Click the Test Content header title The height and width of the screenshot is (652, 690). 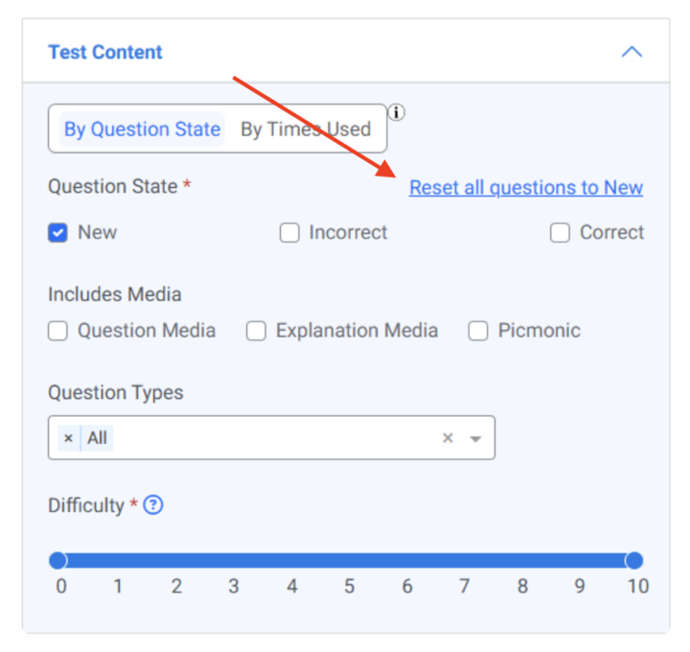click(x=105, y=53)
